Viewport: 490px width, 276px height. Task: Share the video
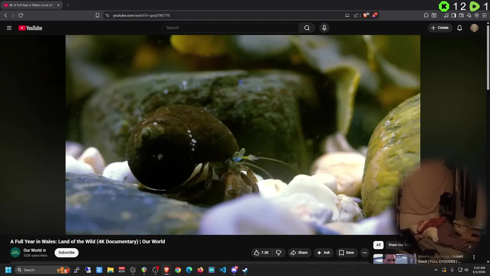click(x=299, y=253)
